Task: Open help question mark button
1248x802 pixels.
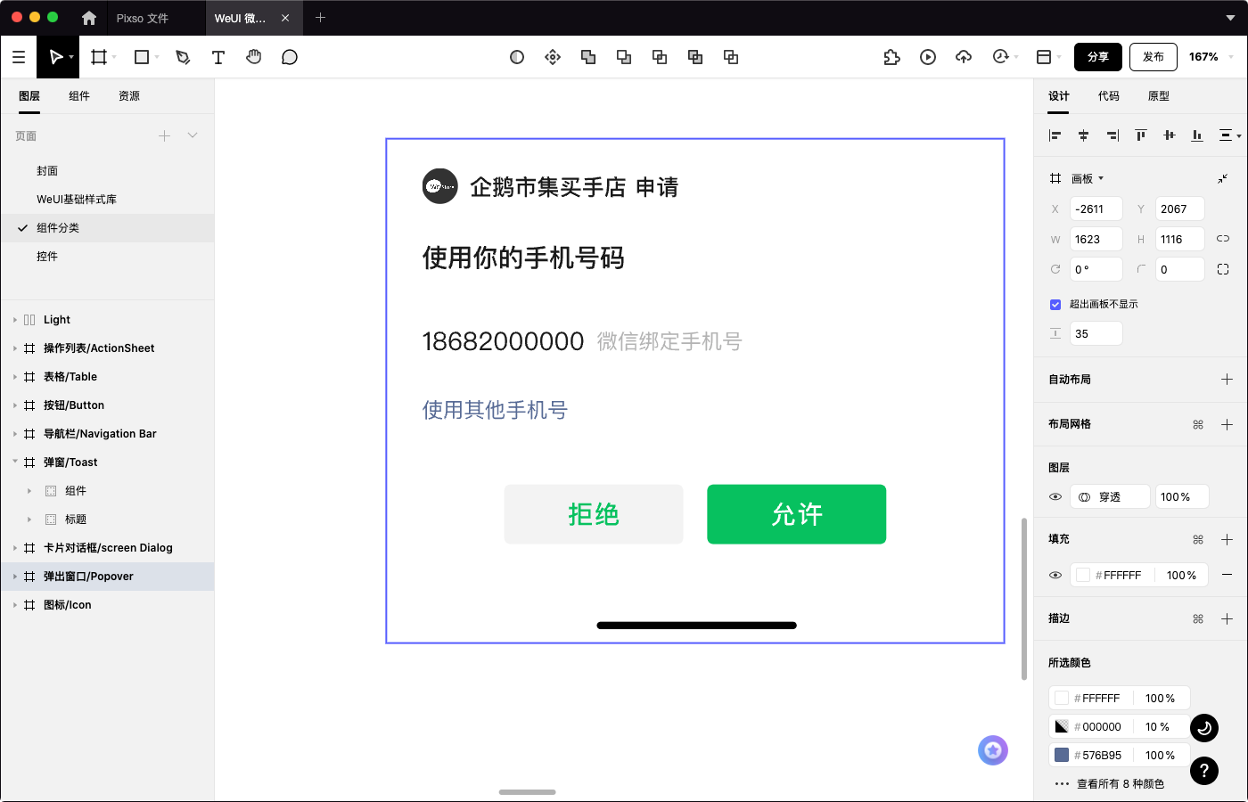Action: 1204,771
